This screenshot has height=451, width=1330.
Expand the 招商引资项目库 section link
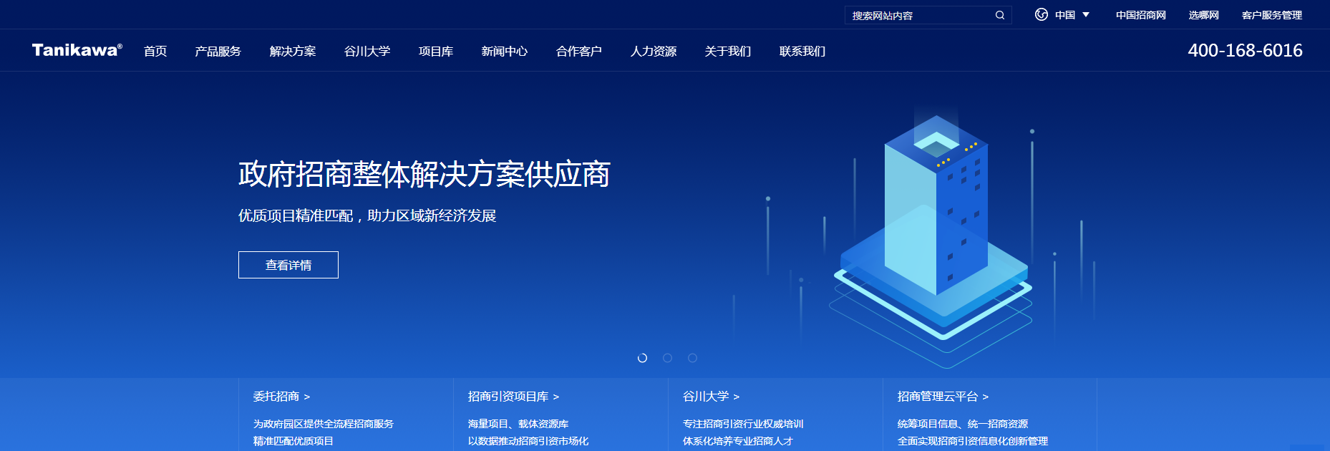513,397
